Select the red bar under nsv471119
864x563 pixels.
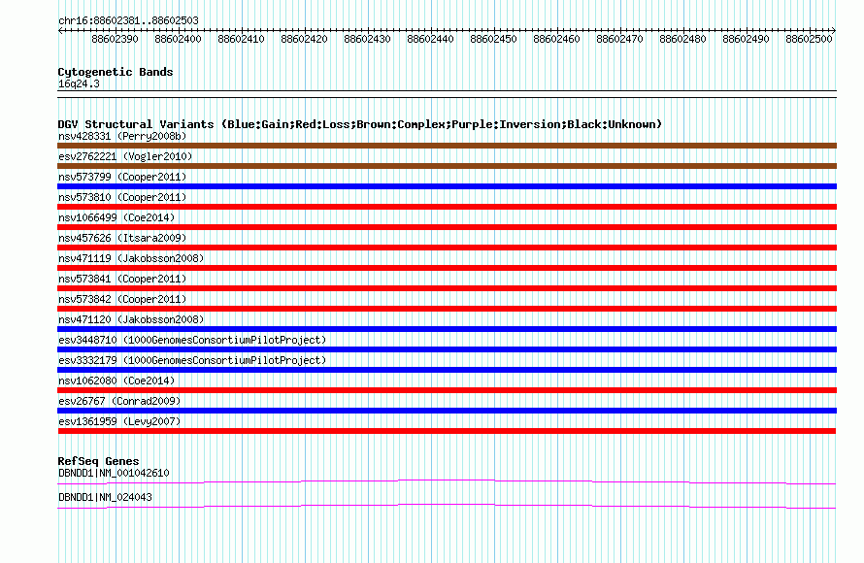(x=447, y=268)
